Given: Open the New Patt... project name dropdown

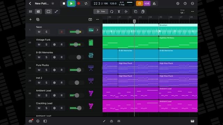Looking at the screenshot, I should tap(53, 3).
